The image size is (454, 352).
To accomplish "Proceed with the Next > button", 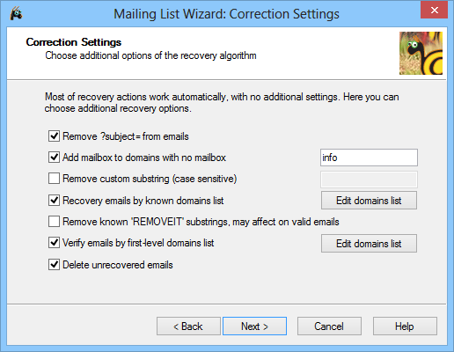I will tap(254, 326).
